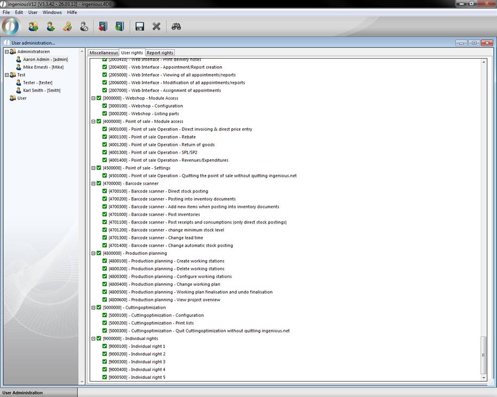Save changes with the floppy disk icon
Screen dimensions: 497x397
pyautogui.click(x=140, y=26)
